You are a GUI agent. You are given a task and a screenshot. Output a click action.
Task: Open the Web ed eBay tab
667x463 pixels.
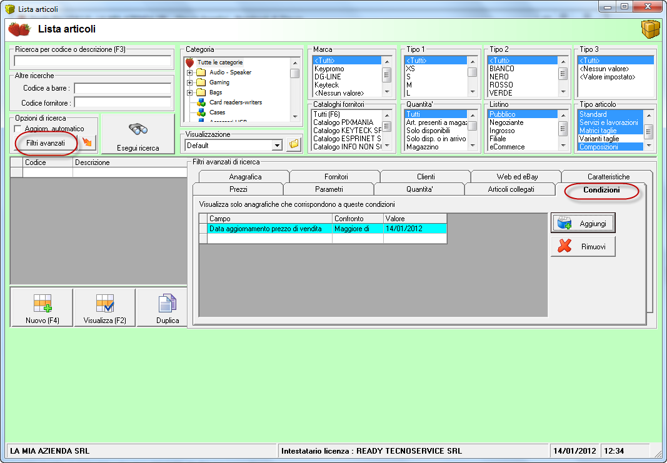click(x=517, y=176)
